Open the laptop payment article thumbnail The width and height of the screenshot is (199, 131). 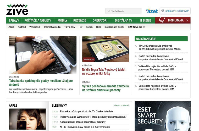tap(43, 55)
